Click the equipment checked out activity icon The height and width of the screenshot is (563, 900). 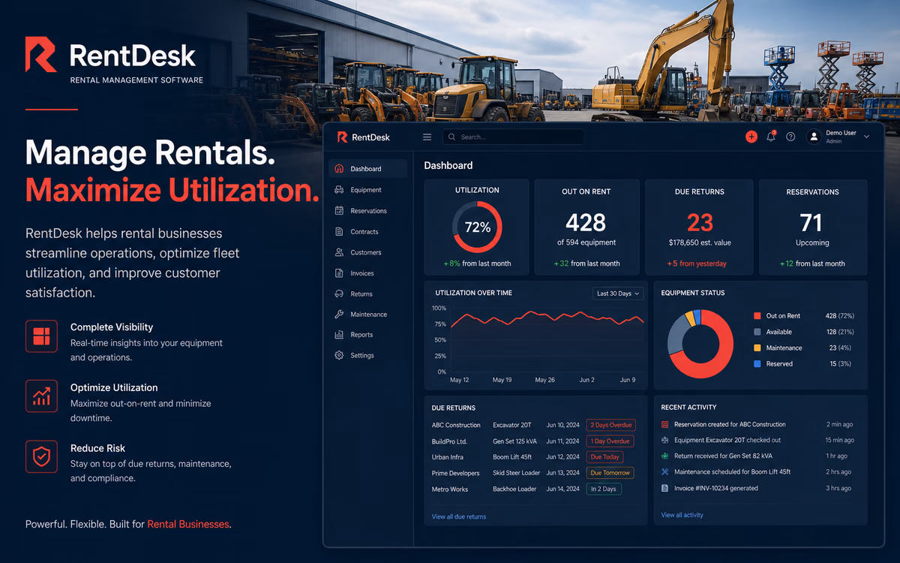(665, 440)
